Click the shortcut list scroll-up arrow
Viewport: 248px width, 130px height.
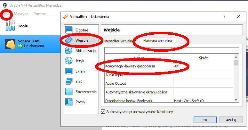(236, 57)
